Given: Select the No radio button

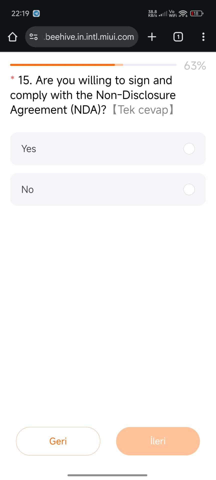Looking at the screenshot, I should pos(189,189).
